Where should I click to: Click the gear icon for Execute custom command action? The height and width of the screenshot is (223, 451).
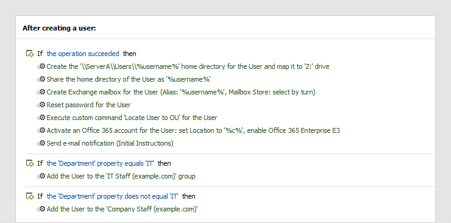tap(42, 118)
